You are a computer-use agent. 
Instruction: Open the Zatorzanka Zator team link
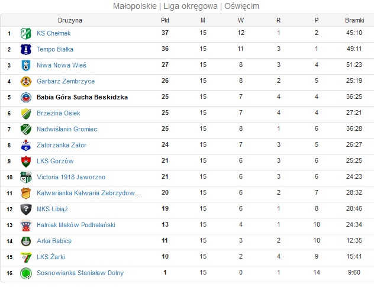[62, 145]
